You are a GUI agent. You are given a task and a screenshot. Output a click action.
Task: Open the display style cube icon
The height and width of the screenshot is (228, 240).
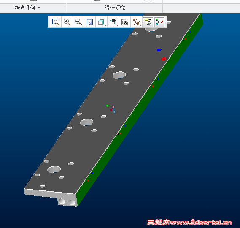pyautogui.click(x=102, y=22)
